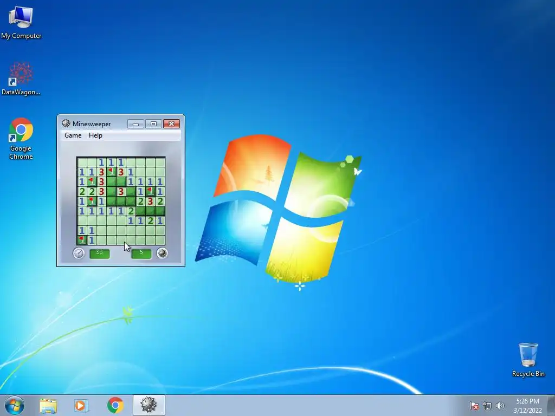Close the Minesweeper window
Image resolution: width=555 pixels, height=416 pixels.
pyautogui.click(x=172, y=124)
